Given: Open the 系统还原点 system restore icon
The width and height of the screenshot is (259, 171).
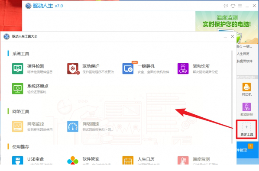Looking at the screenshot, I should click(17, 88).
